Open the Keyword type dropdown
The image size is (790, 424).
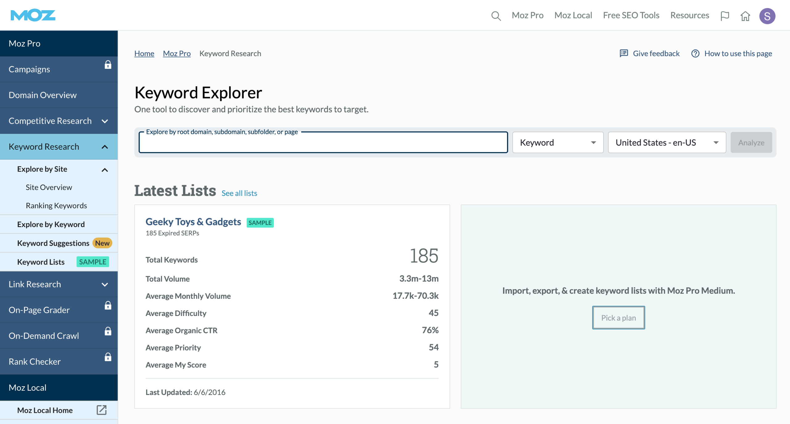[558, 143]
